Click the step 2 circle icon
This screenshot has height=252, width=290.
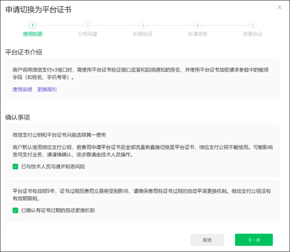[x=87, y=25]
